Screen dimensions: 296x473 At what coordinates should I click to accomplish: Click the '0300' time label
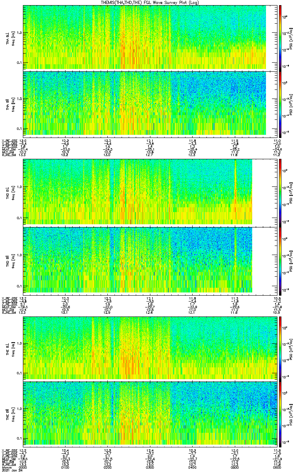(x=150, y=467)
